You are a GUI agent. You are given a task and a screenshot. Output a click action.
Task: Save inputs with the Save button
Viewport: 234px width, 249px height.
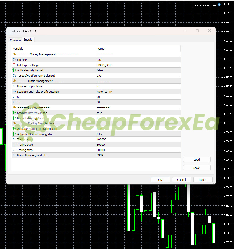pos(197,168)
